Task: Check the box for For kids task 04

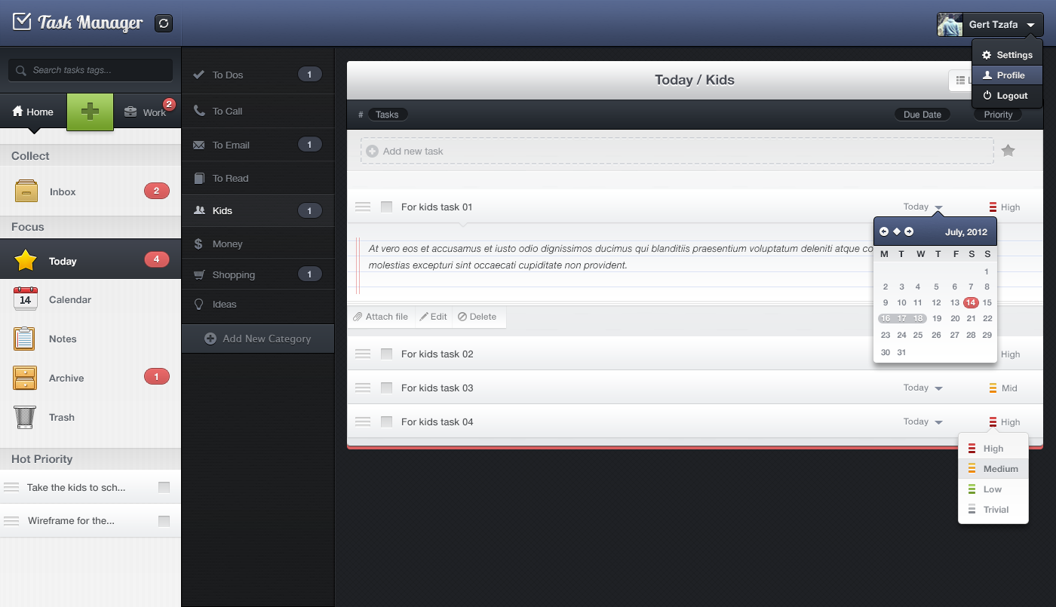Action: click(x=387, y=422)
